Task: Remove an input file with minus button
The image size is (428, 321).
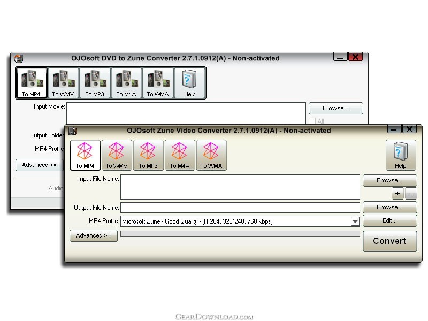Action: (411, 194)
